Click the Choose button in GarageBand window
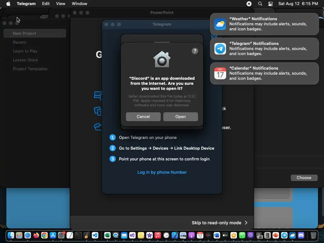The height and width of the screenshot is (243, 324). click(304, 178)
